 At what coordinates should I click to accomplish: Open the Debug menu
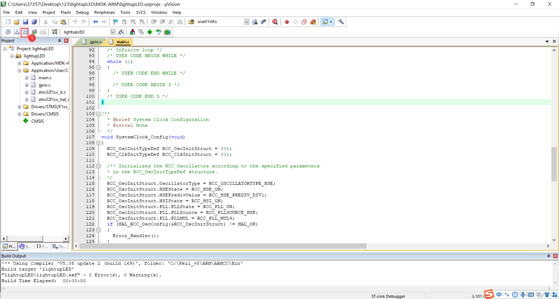tap(82, 12)
